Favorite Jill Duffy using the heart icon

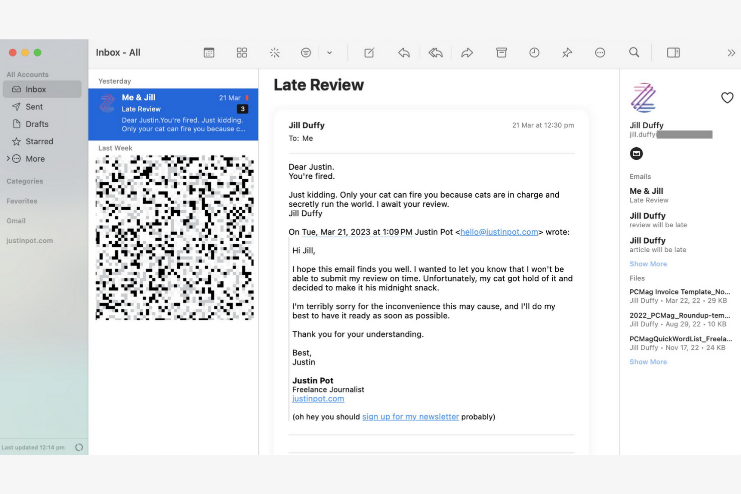(x=727, y=98)
